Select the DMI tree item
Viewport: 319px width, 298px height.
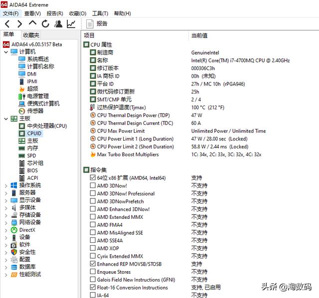(x=32, y=74)
